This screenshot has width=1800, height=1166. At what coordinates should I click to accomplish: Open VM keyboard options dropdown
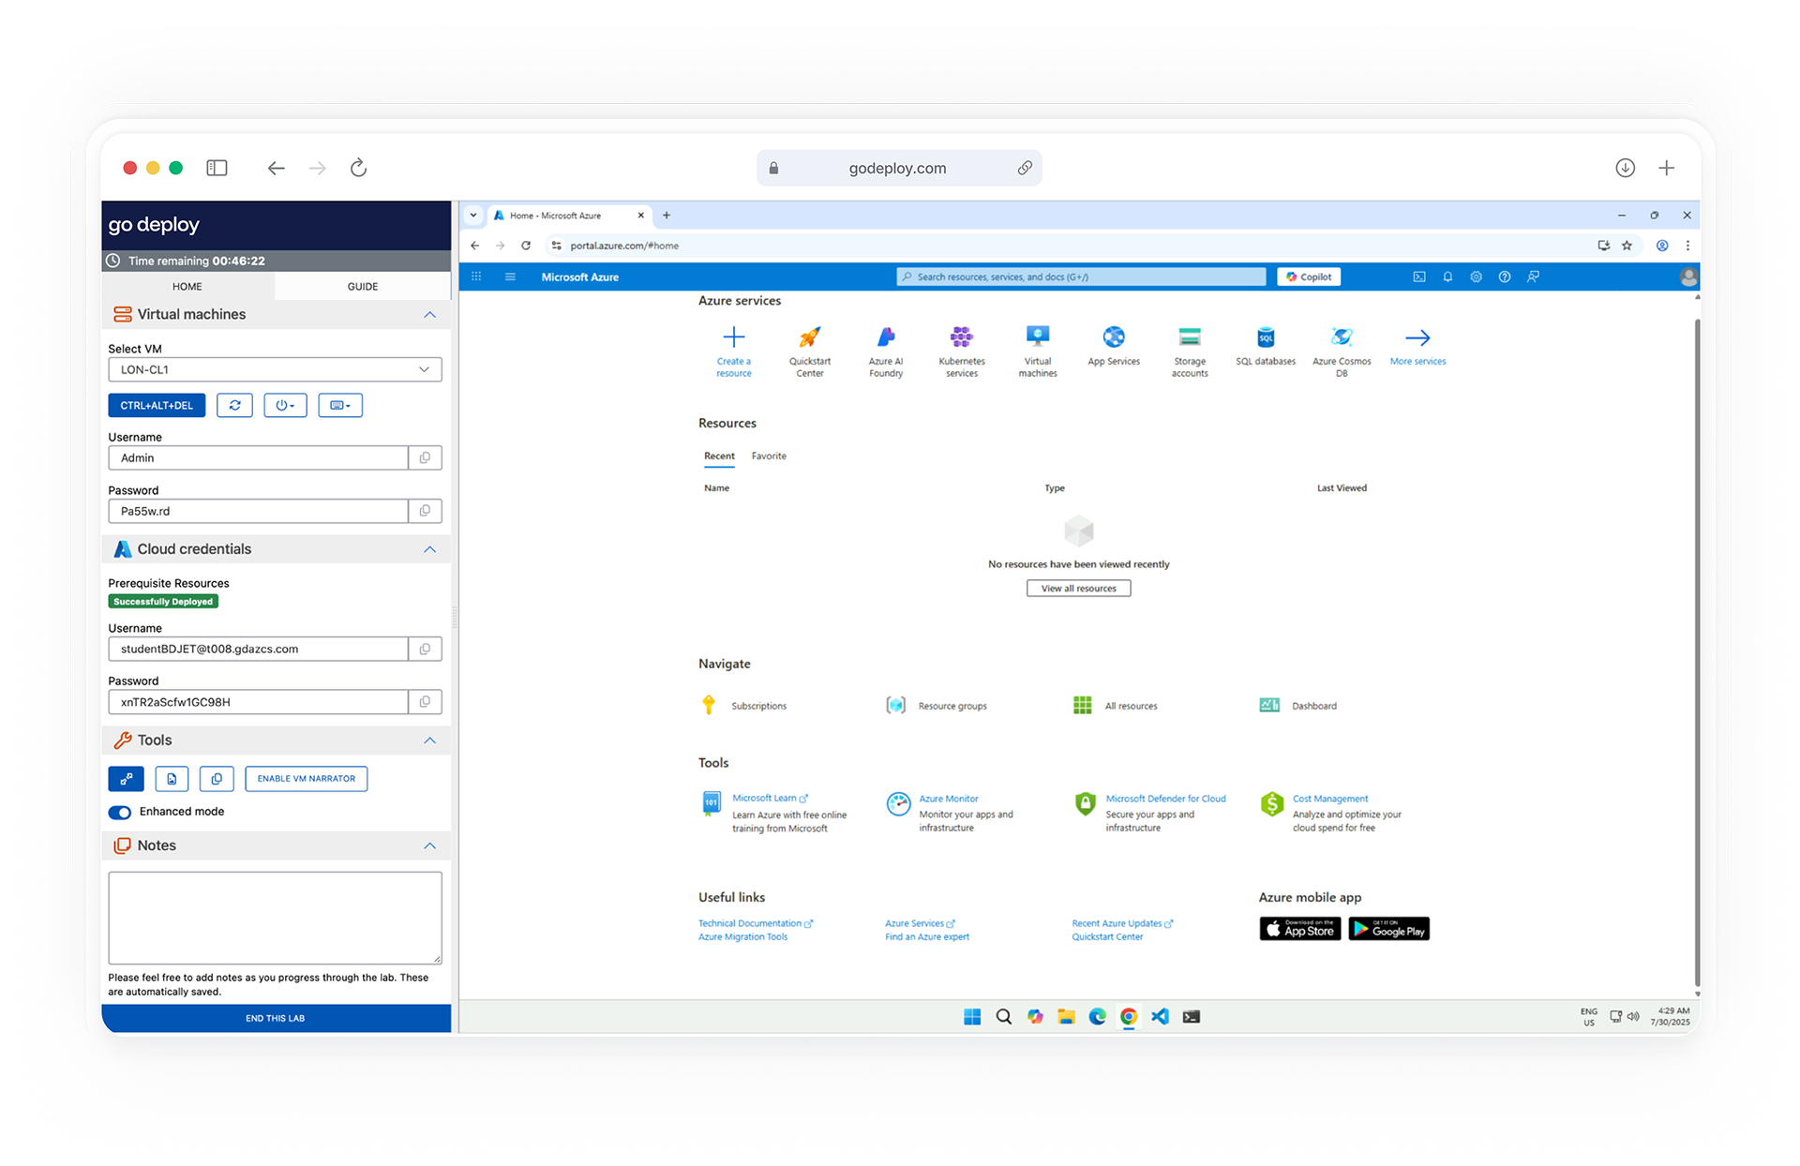339,405
